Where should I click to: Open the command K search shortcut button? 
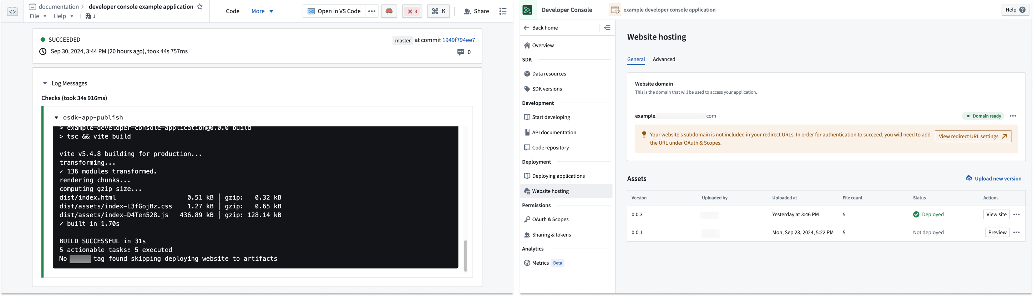point(438,11)
